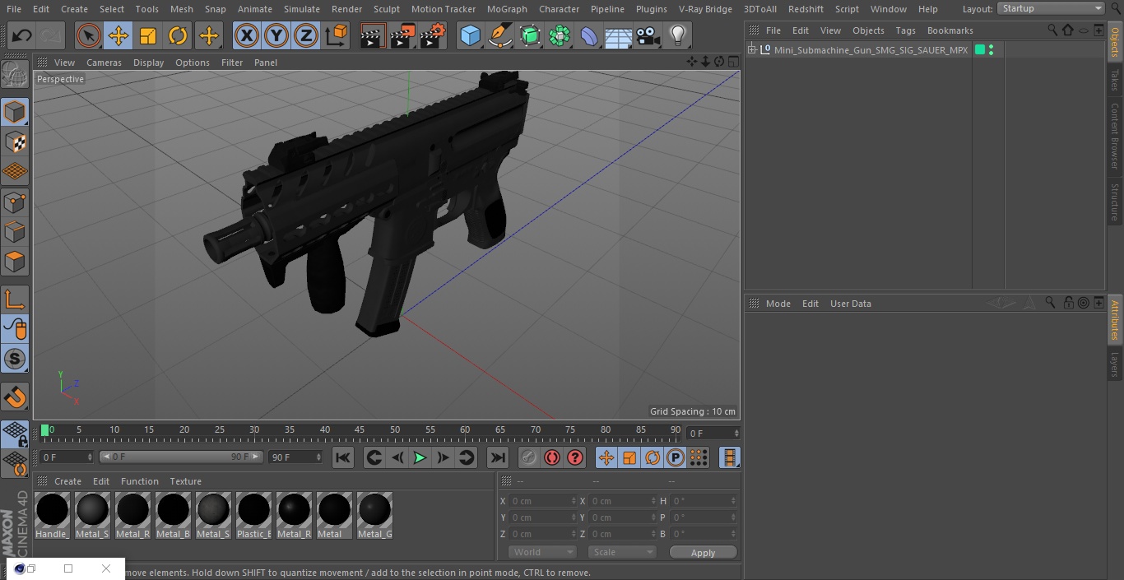Step the X position field spinner
1124x580 pixels.
click(x=574, y=501)
